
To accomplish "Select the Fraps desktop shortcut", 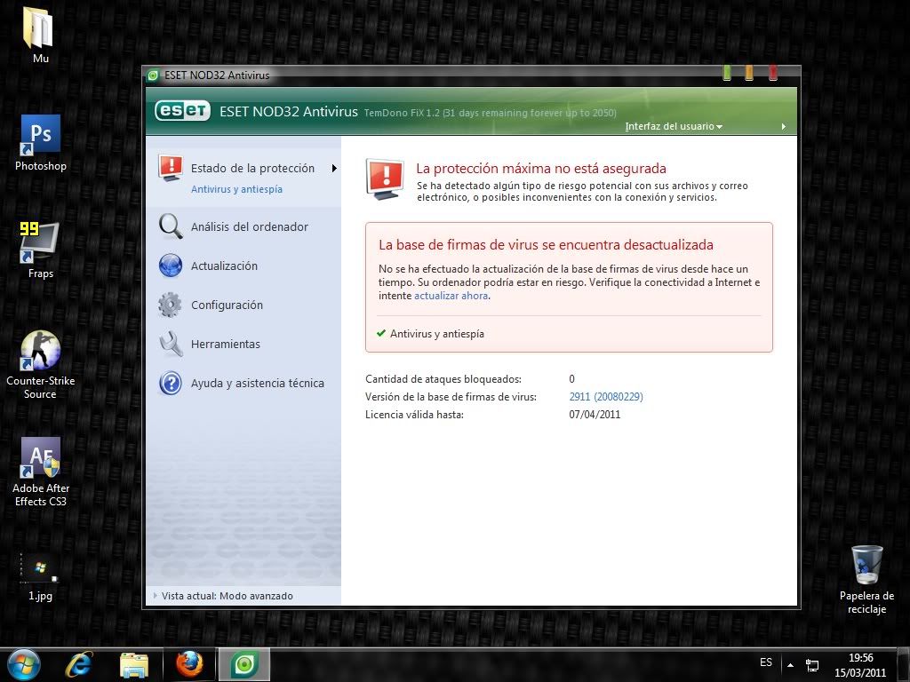I will pyautogui.click(x=41, y=250).
